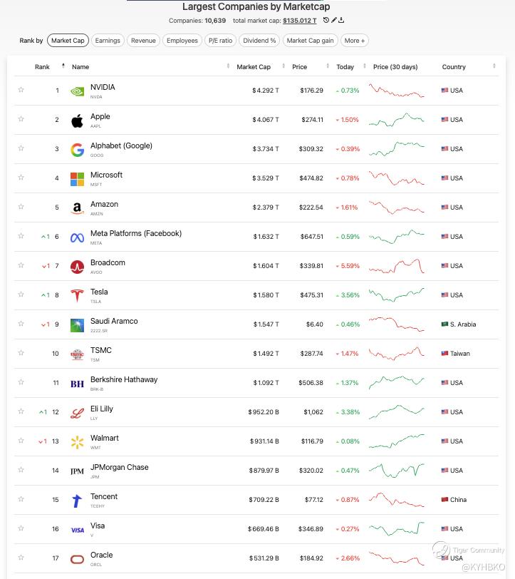Favorite NVIDIA with its star toggle

(x=21, y=90)
